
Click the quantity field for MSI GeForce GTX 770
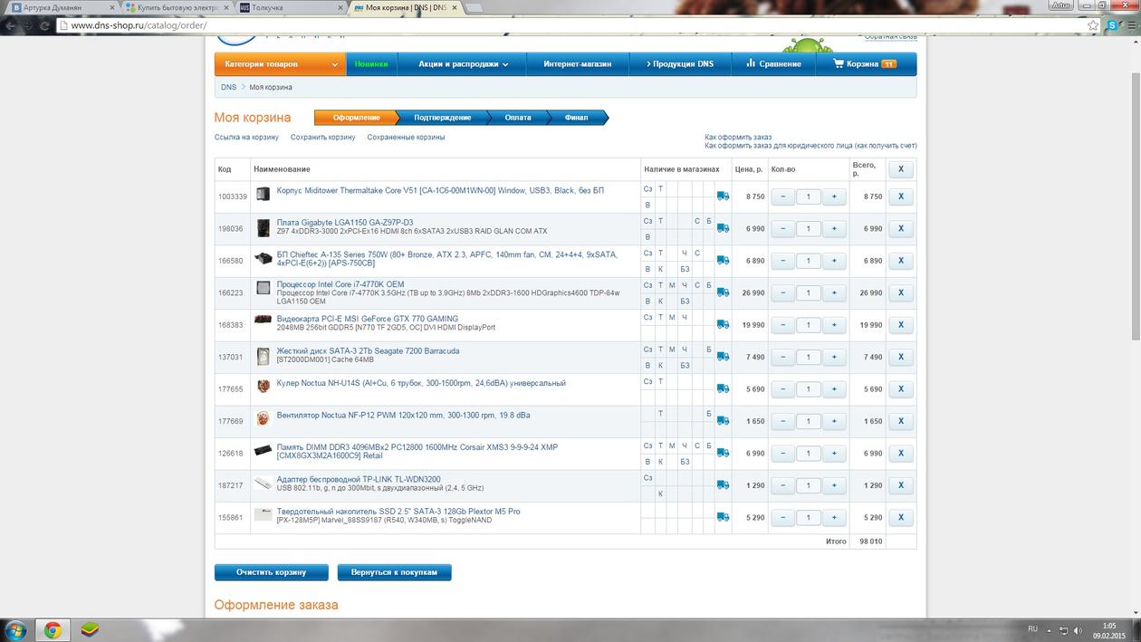[x=809, y=325]
